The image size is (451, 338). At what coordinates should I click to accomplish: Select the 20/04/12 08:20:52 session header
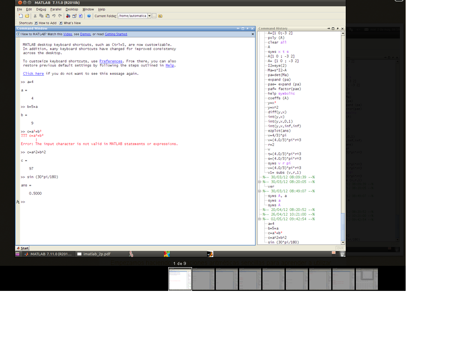(x=288, y=210)
